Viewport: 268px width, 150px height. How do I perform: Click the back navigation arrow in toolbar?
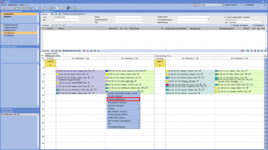[x=3, y=8]
